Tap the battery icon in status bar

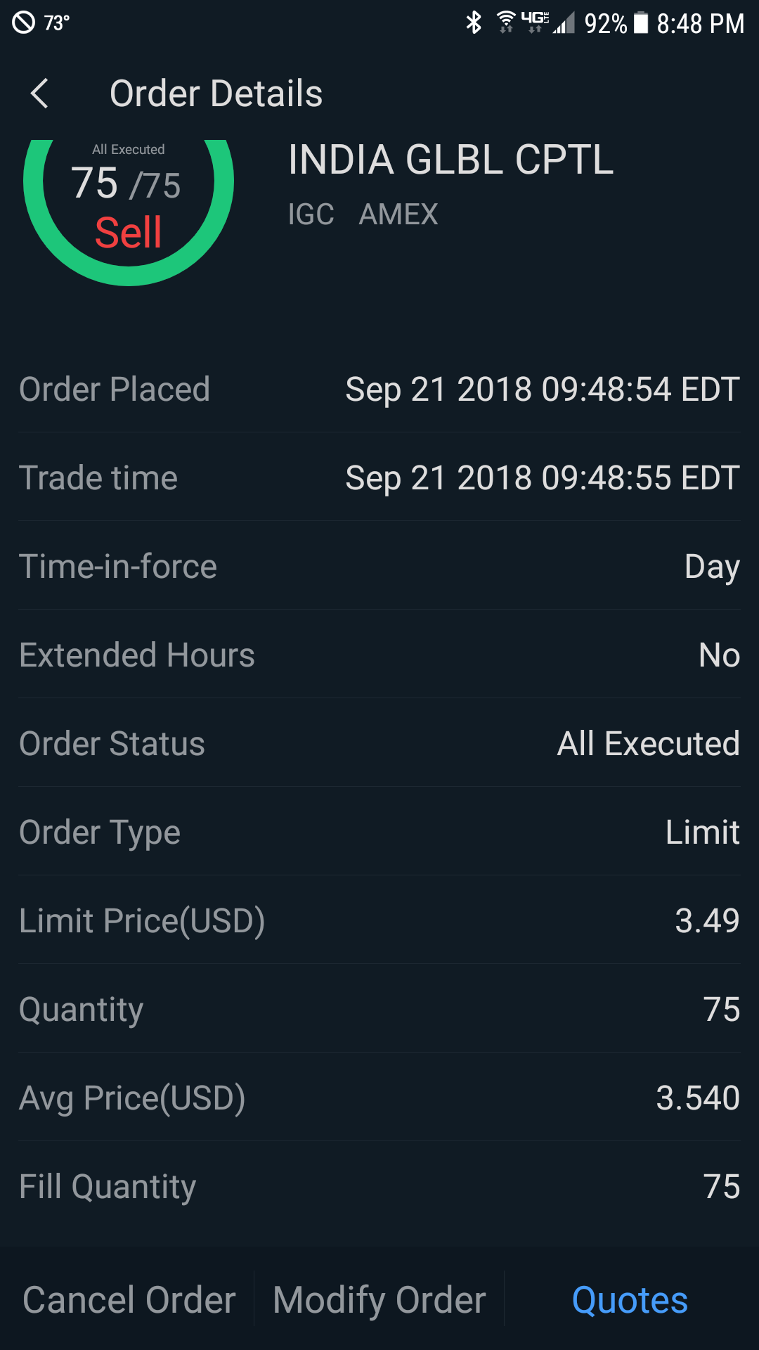click(641, 23)
